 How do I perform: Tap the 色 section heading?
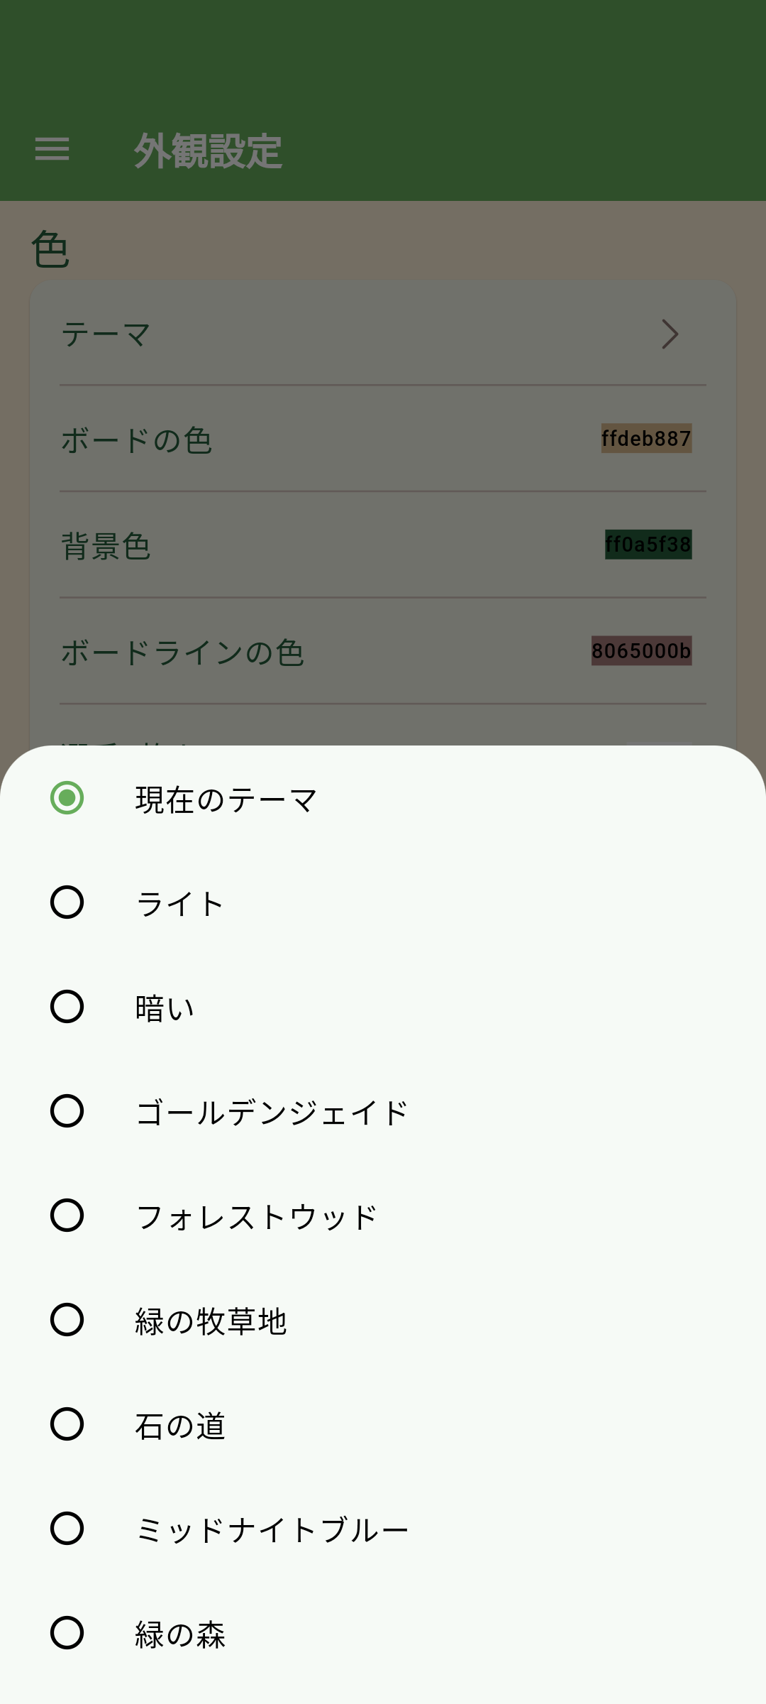pyautogui.click(x=50, y=250)
